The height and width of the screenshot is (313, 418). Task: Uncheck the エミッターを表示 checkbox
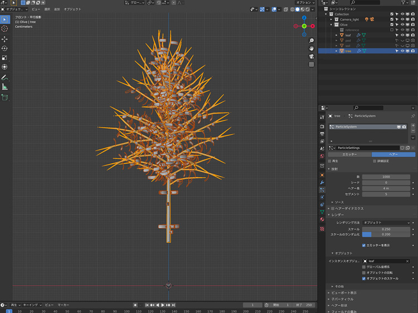coord(364,245)
